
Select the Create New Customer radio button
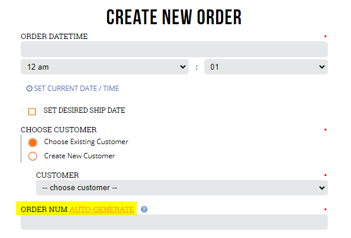(33, 157)
